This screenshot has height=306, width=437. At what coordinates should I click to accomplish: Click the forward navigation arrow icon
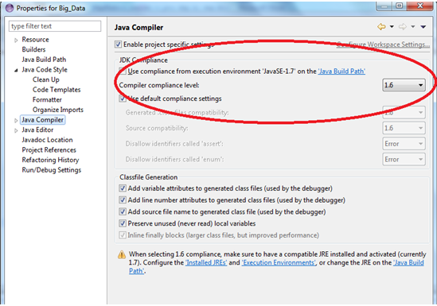click(x=403, y=27)
